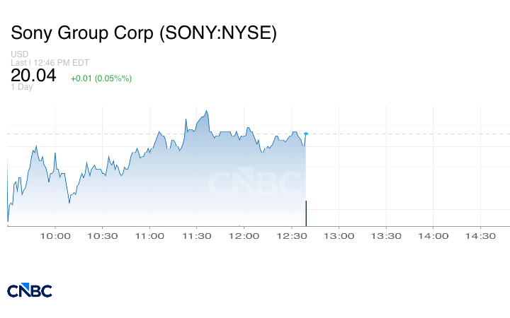Click the 14:00 time axis label
This screenshot has width=510, height=318.
pyautogui.click(x=433, y=236)
